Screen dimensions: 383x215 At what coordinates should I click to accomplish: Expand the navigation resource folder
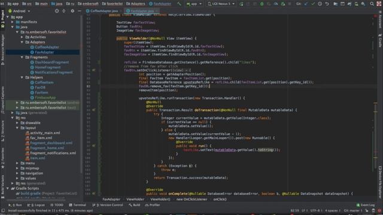coord(17,173)
